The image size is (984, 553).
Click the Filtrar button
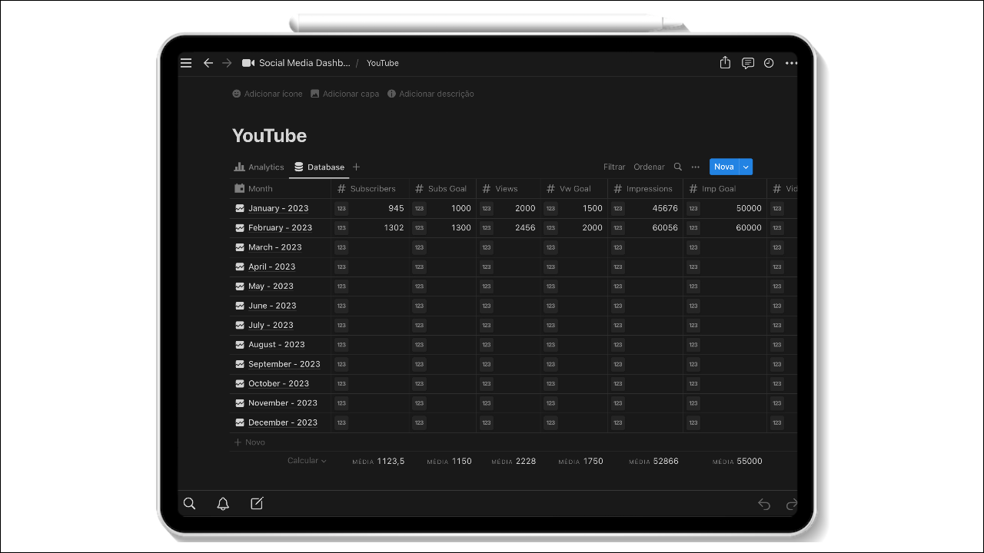point(614,167)
